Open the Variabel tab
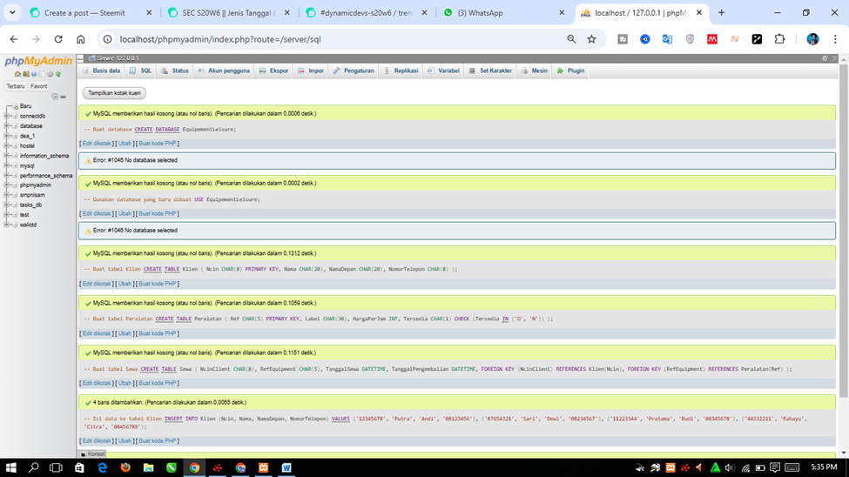 tap(443, 71)
